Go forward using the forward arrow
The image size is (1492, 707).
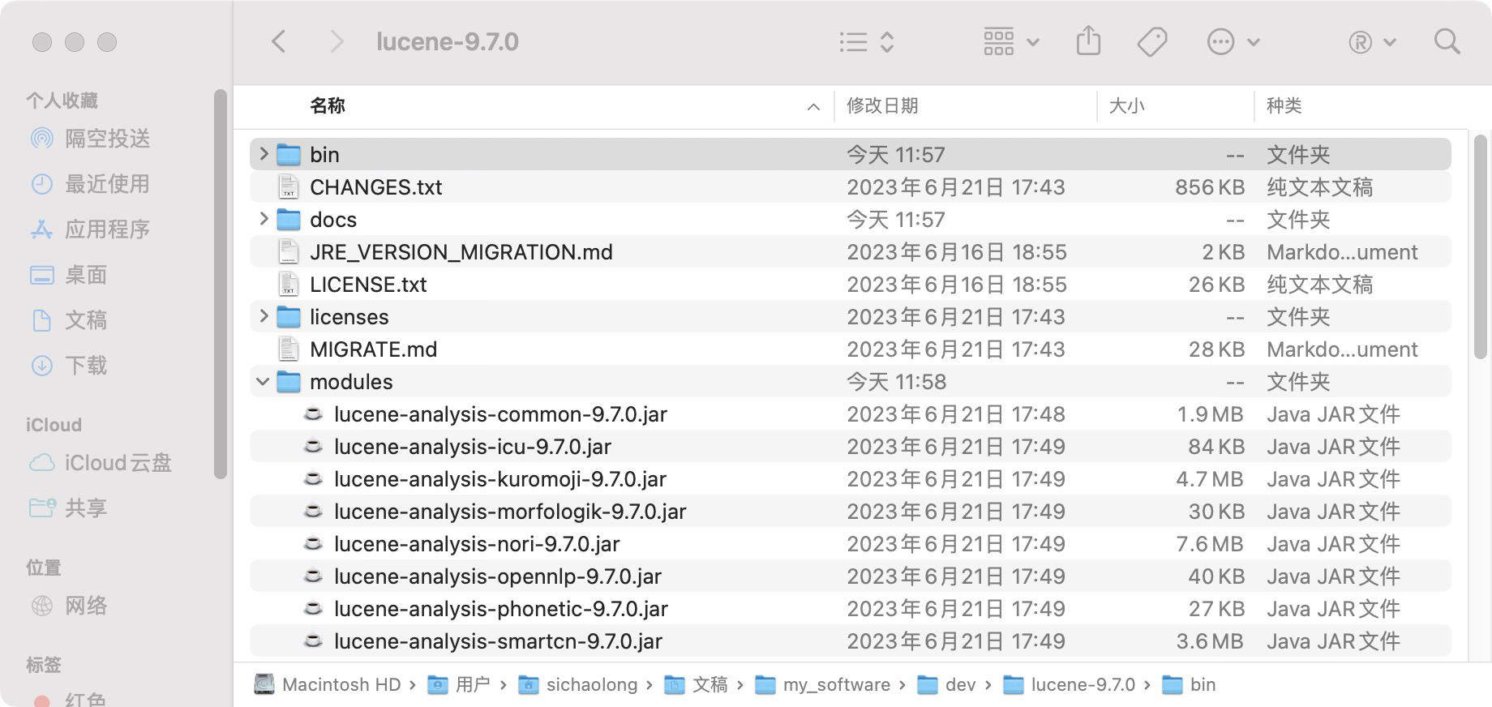[x=337, y=41]
